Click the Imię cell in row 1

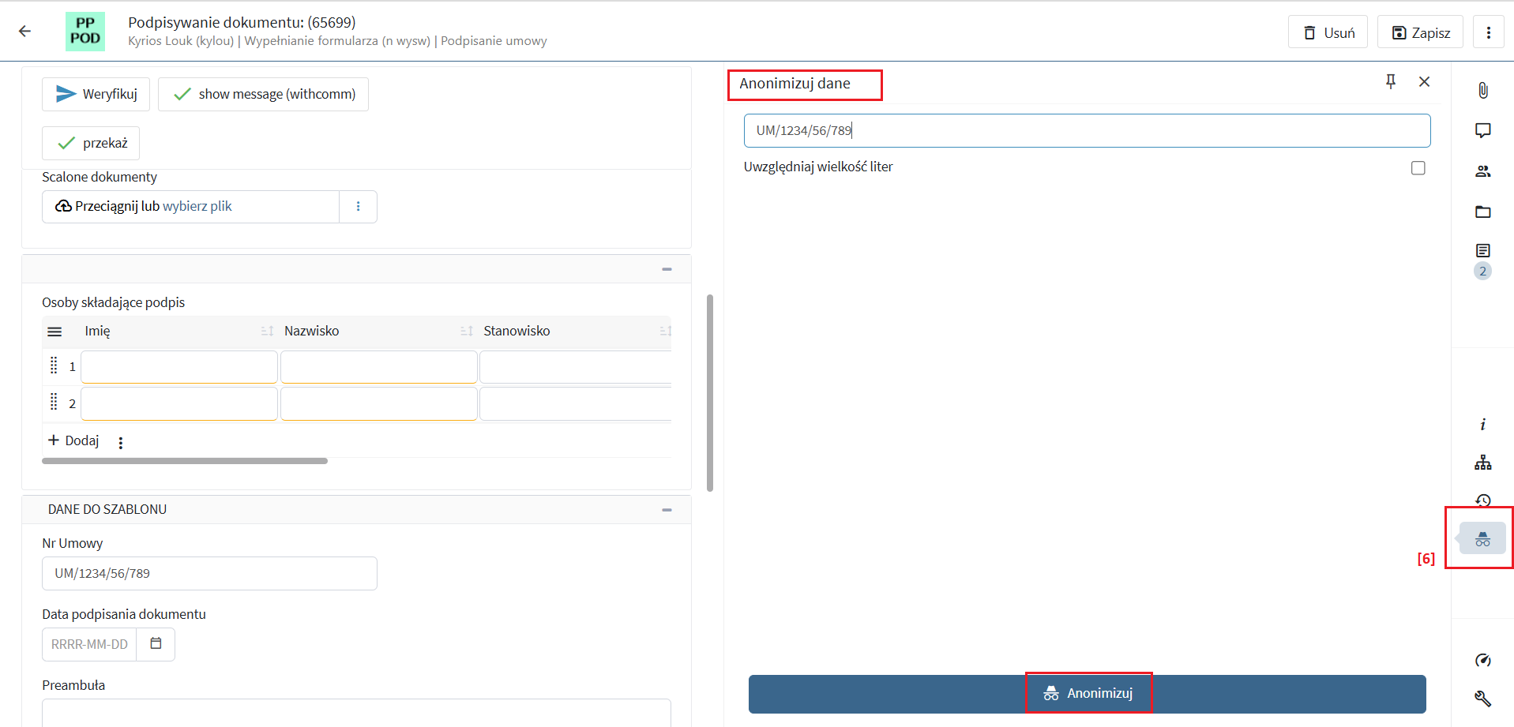point(179,367)
